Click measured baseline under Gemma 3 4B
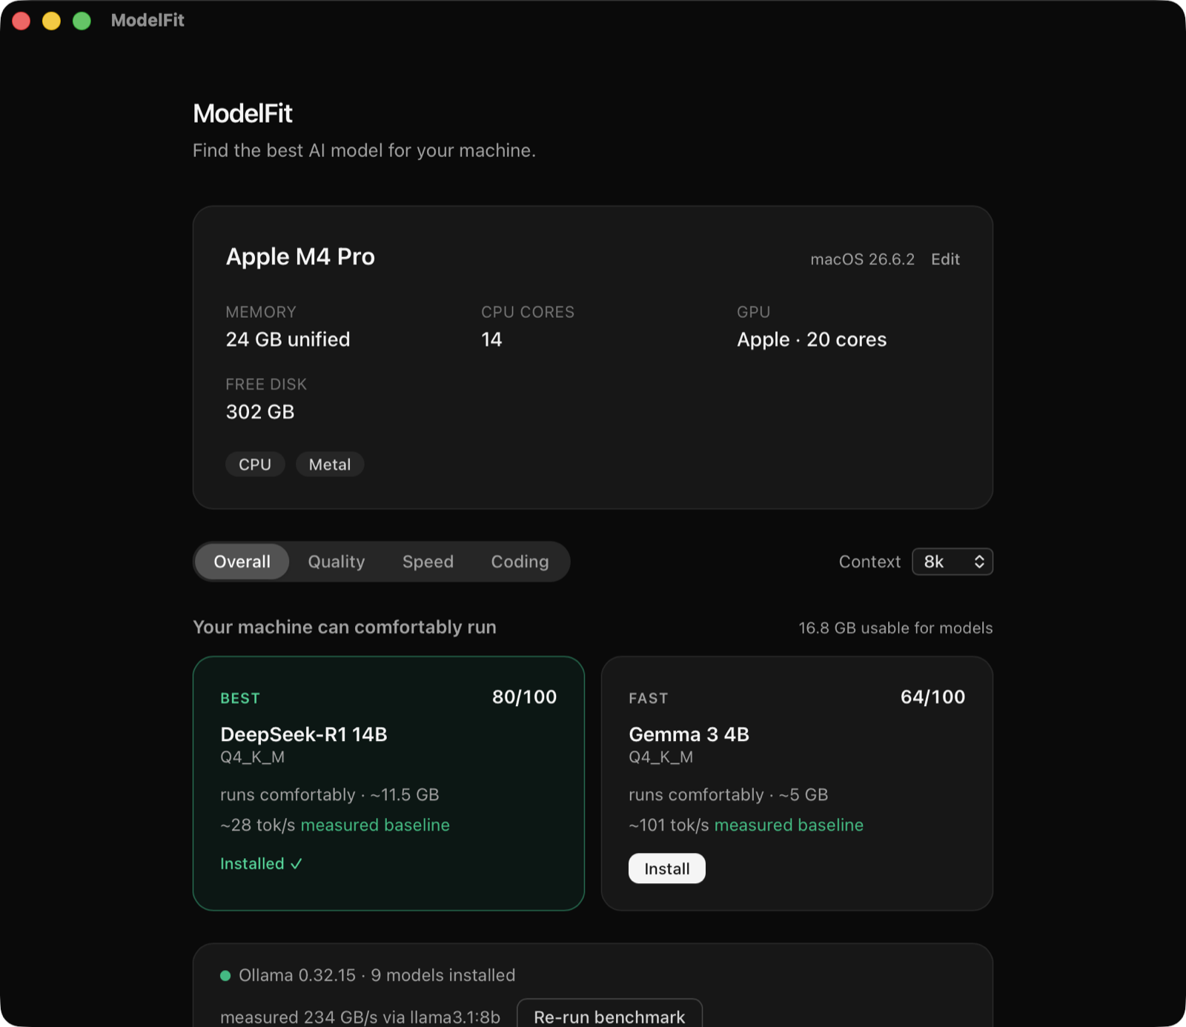Image resolution: width=1186 pixels, height=1027 pixels. 789,825
